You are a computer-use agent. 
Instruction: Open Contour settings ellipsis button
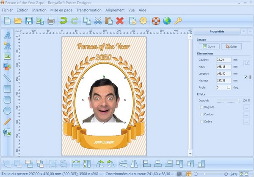[x=246, y=114]
